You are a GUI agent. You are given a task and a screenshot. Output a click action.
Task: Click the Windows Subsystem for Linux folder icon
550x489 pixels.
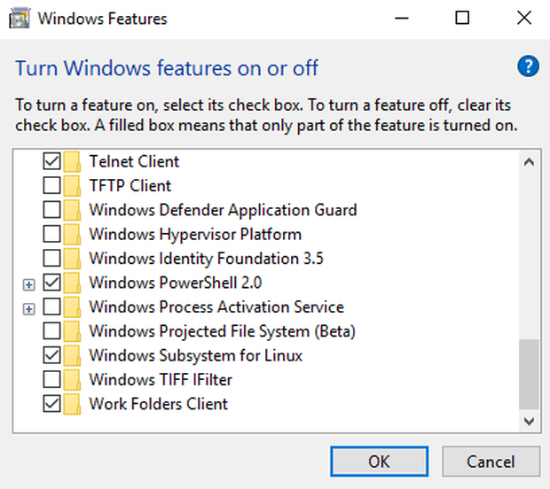tap(72, 355)
